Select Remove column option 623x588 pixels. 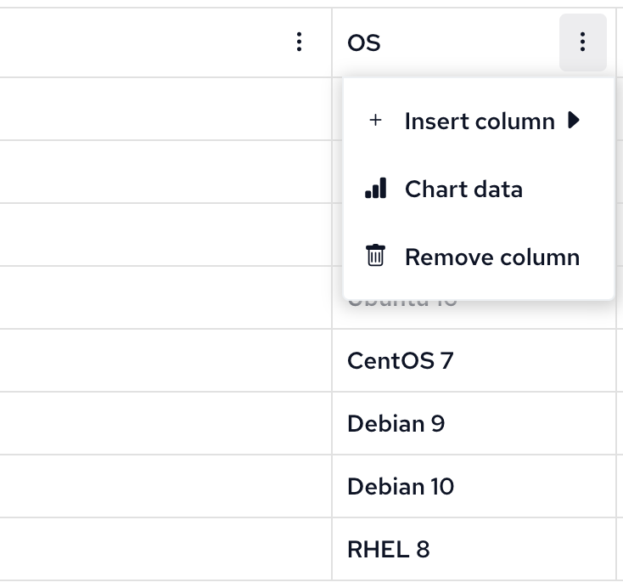[x=479, y=257]
